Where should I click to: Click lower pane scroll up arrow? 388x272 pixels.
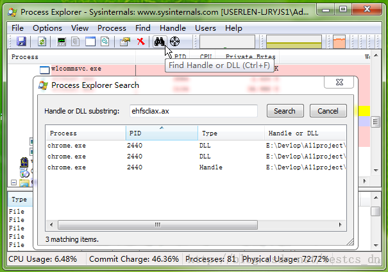pyautogui.click(x=376, y=198)
